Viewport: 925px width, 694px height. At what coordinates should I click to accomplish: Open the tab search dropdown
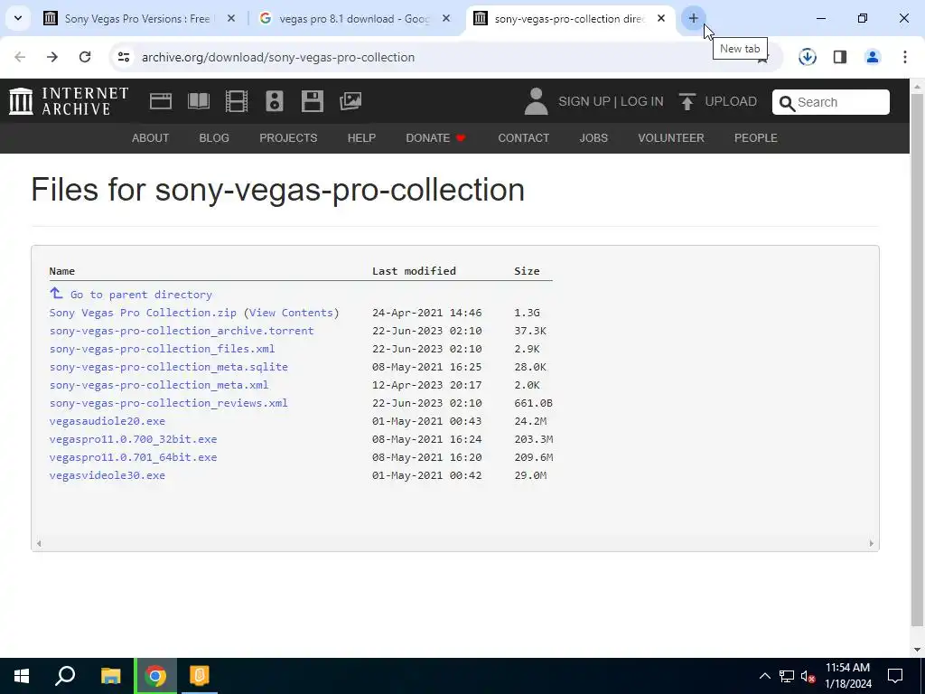pos(18,18)
